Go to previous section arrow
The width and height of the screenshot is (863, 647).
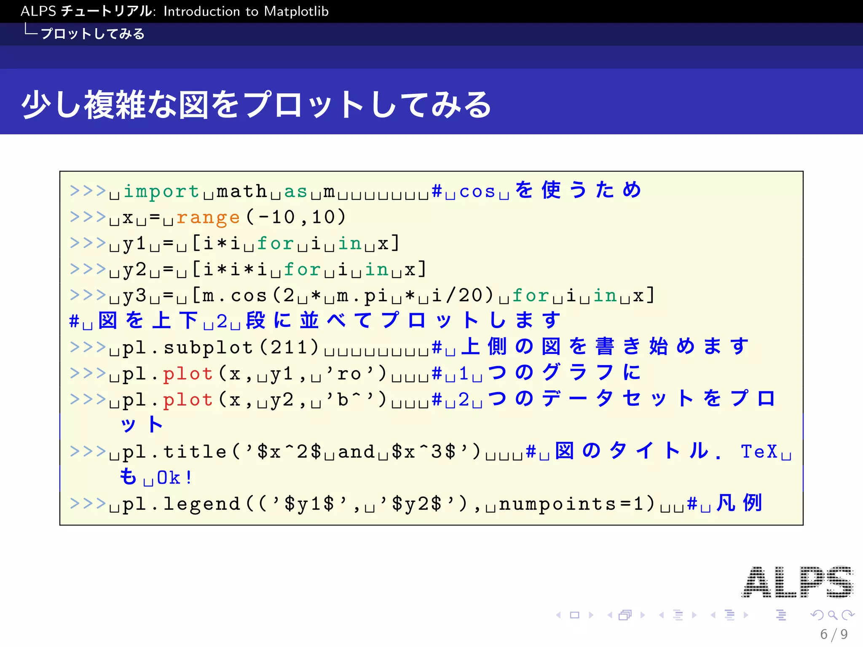pyautogui.click(x=713, y=615)
